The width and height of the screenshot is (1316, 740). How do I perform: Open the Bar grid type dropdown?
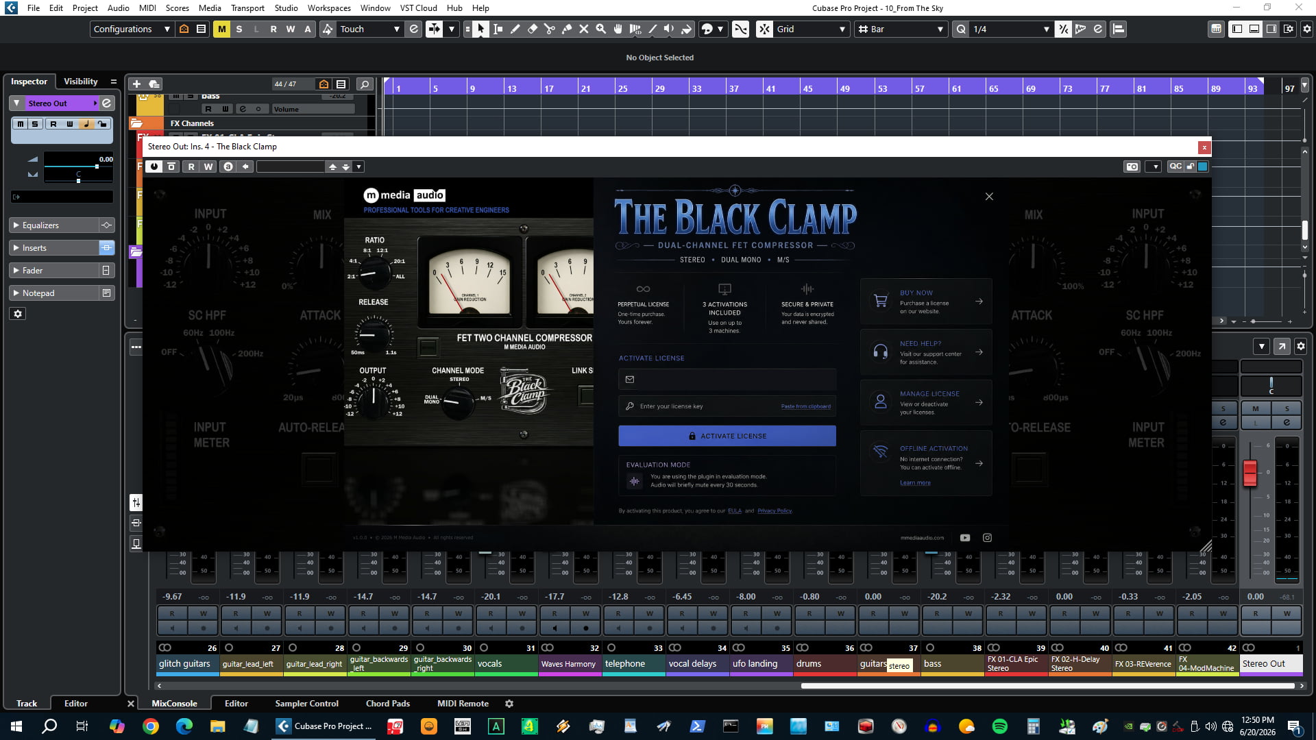point(901,29)
